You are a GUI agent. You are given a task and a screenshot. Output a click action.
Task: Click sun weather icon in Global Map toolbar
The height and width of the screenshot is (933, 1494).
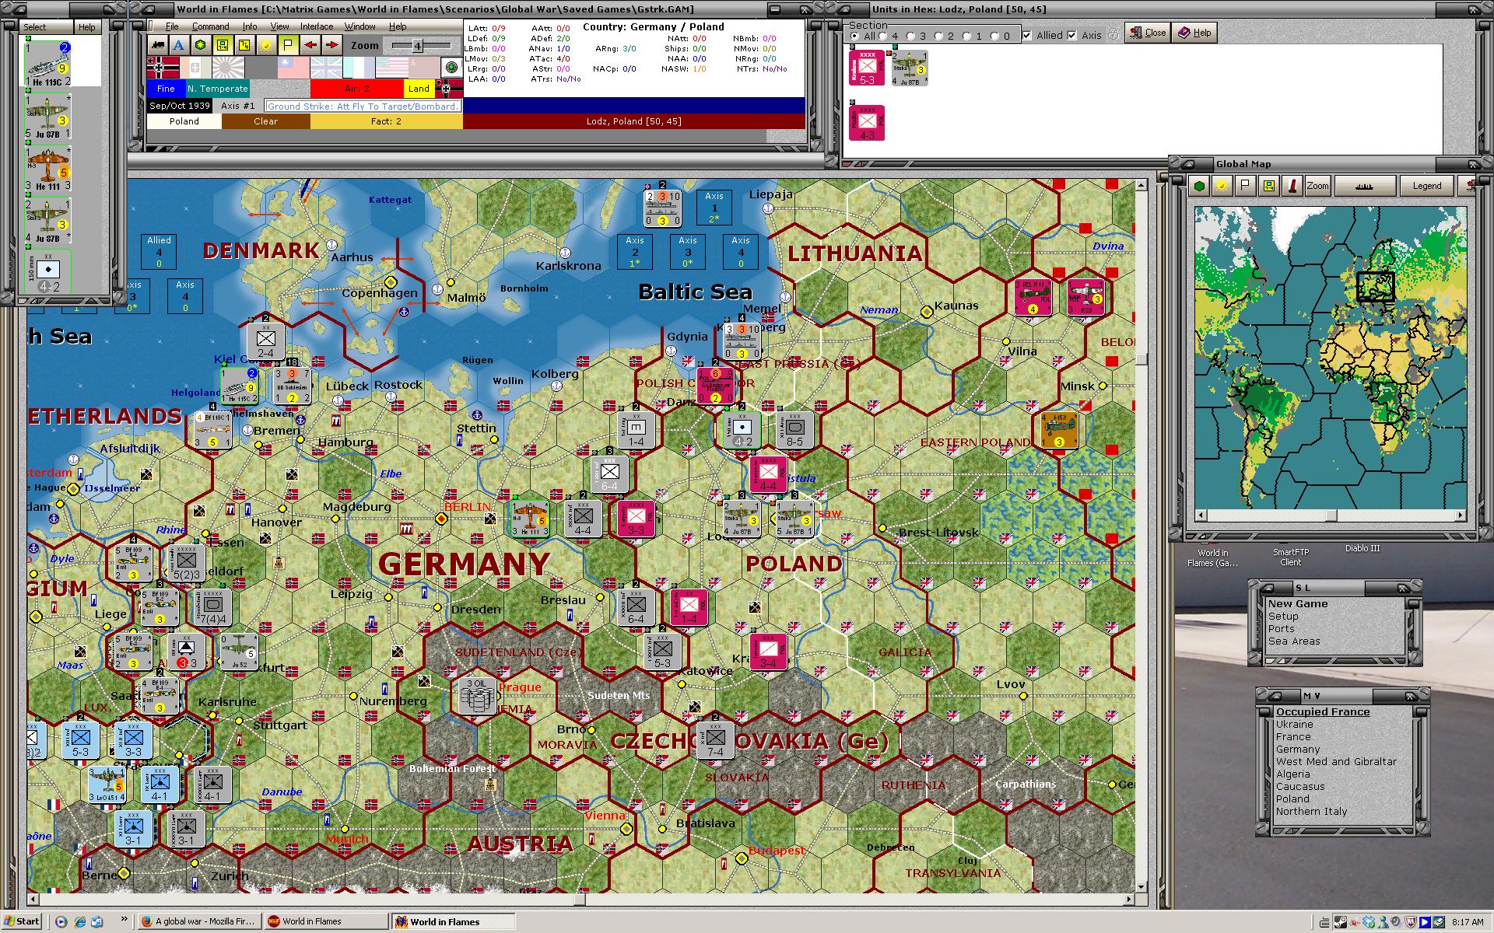coord(1222,186)
